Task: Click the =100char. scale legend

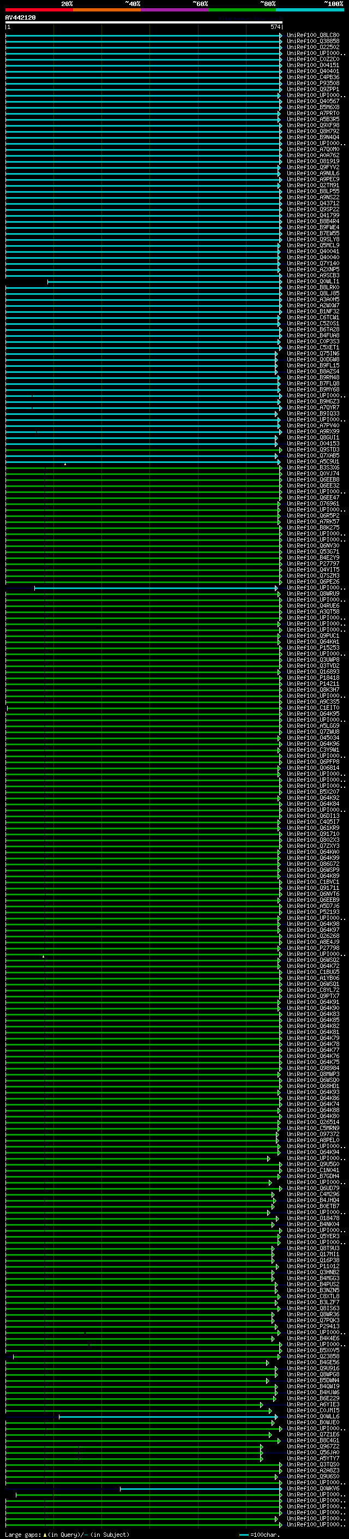Action: (260, 1535)
